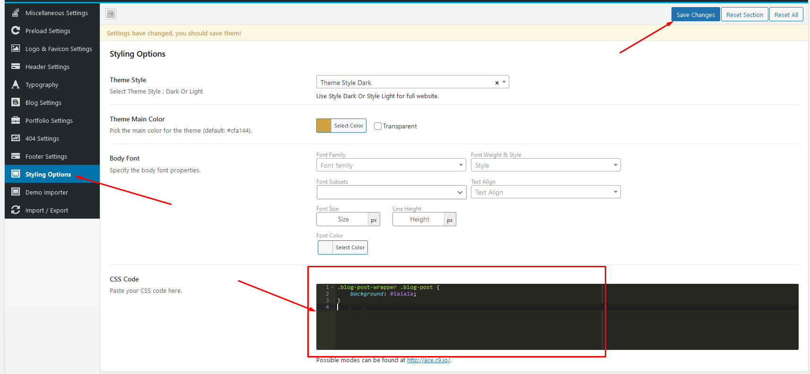Open Footer Settings section
810x374 pixels.
pos(52,156)
